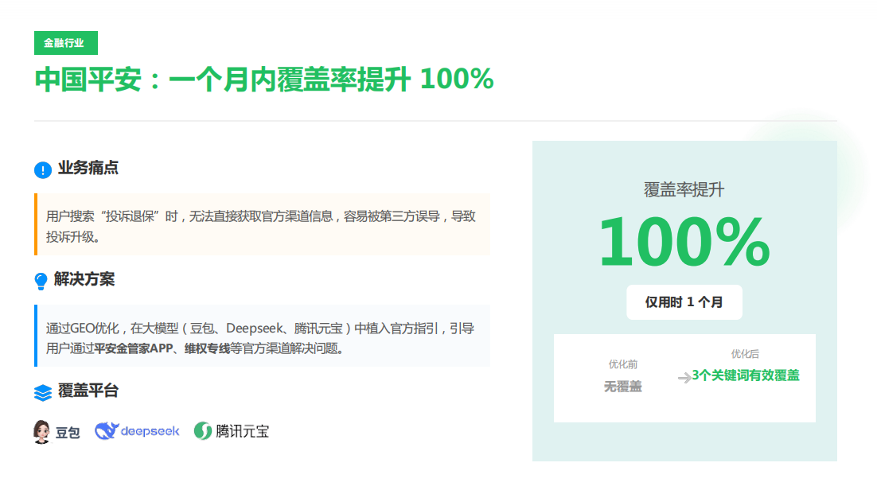Click the Tencent Yuanbao green logo
This screenshot has width=877, height=490.
pyautogui.click(x=203, y=431)
